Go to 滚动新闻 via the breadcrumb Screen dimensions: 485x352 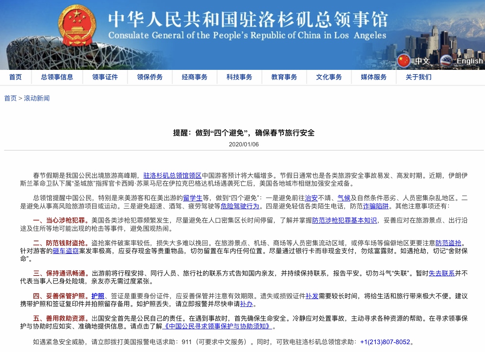tap(37, 98)
